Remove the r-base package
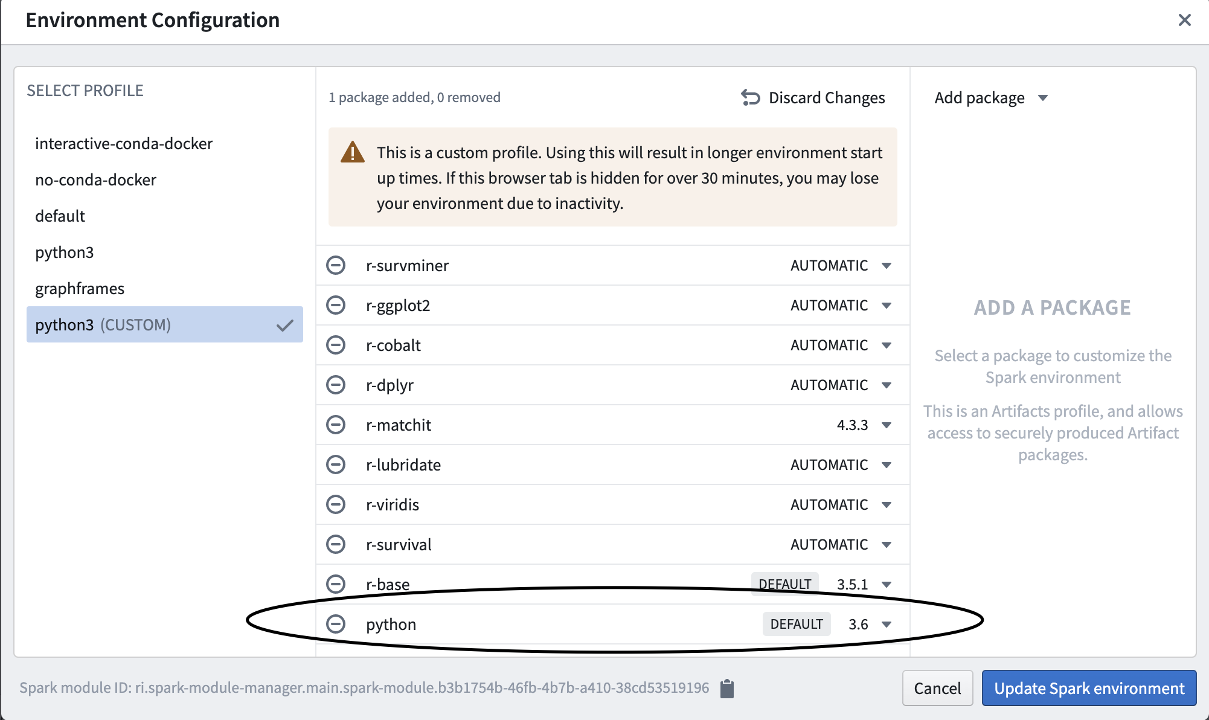Viewport: 1209px width, 720px height. [x=336, y=584]
